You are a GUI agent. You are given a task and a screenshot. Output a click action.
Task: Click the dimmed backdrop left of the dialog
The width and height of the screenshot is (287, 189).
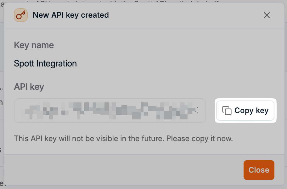click(2, 94)
